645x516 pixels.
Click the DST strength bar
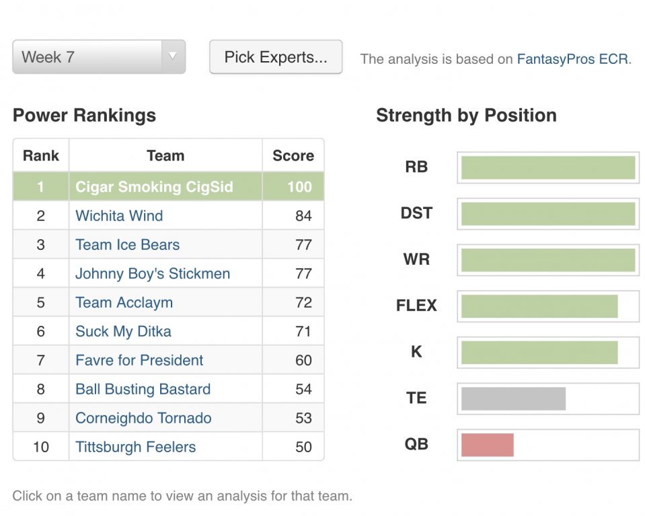[x=547, y=214]
